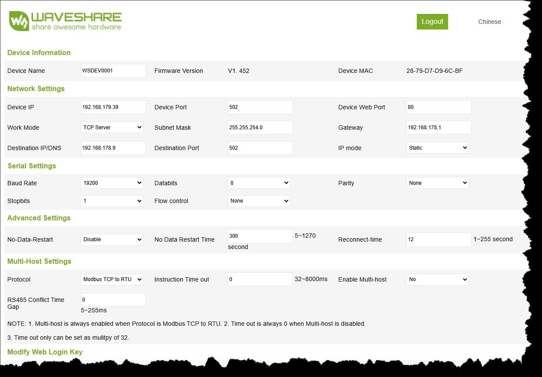This screenshot has height=377, width=542.
Task: Click the note about multiples of 32
Action: pyautogui.click(x=68, y=338)
